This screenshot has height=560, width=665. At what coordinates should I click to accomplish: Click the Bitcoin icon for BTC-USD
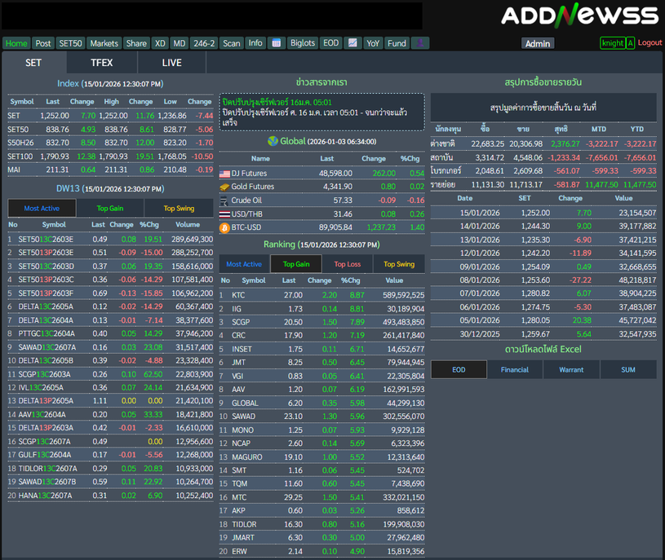coord(224,227)
